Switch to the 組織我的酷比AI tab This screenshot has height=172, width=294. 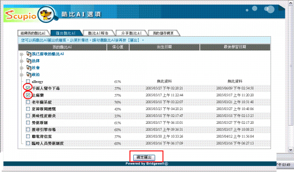click(33, 33)
